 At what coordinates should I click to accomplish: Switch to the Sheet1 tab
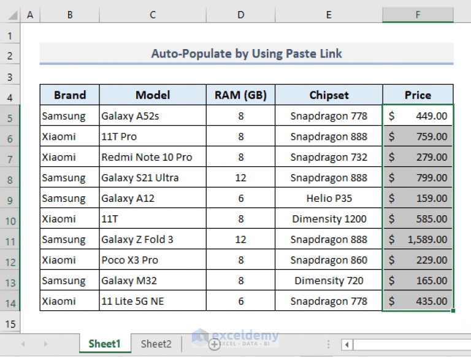click(x=105, y=344)
